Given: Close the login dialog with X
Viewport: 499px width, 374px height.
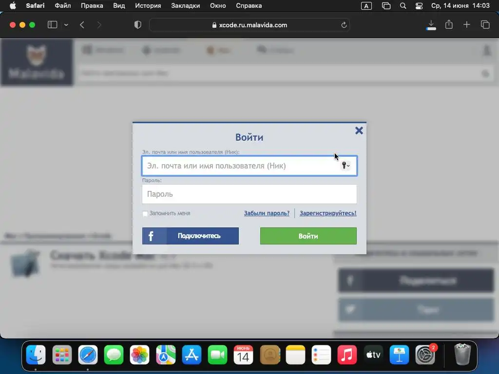Looking at the screenshot, I should click(x=359, y=131).
